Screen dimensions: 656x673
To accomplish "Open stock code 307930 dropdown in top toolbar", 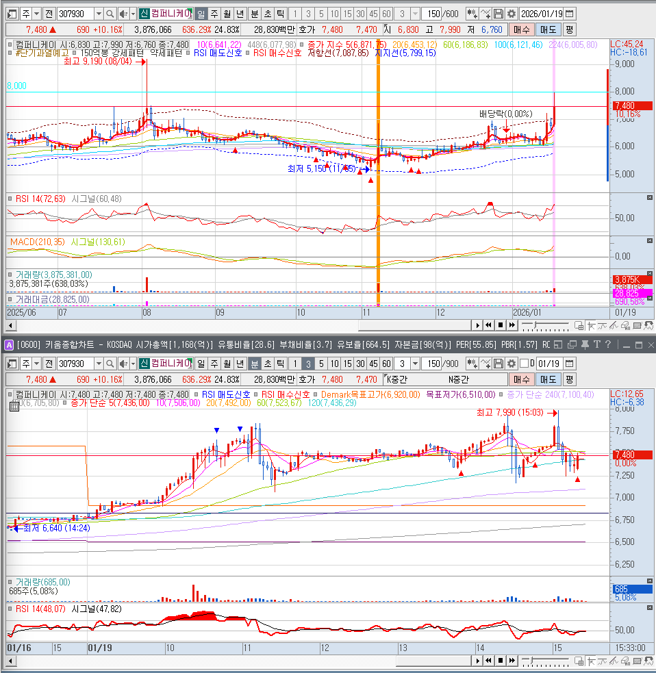I will pyautogui.click(x=99, y=14).
